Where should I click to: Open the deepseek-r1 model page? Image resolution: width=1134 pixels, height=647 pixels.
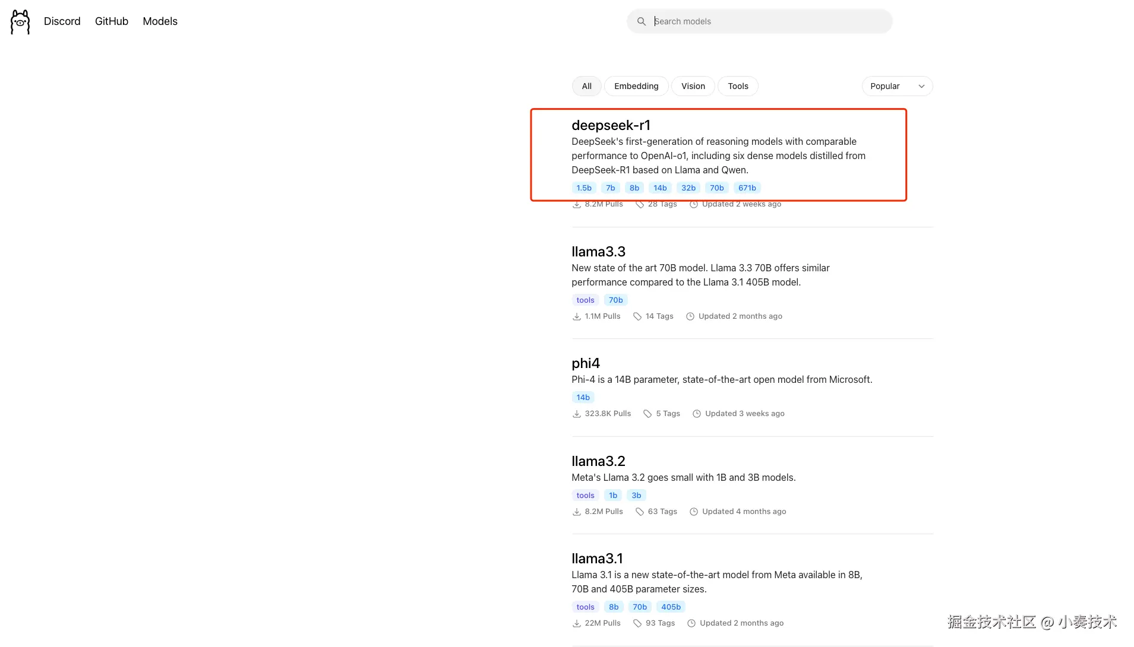tap(611, 125)
